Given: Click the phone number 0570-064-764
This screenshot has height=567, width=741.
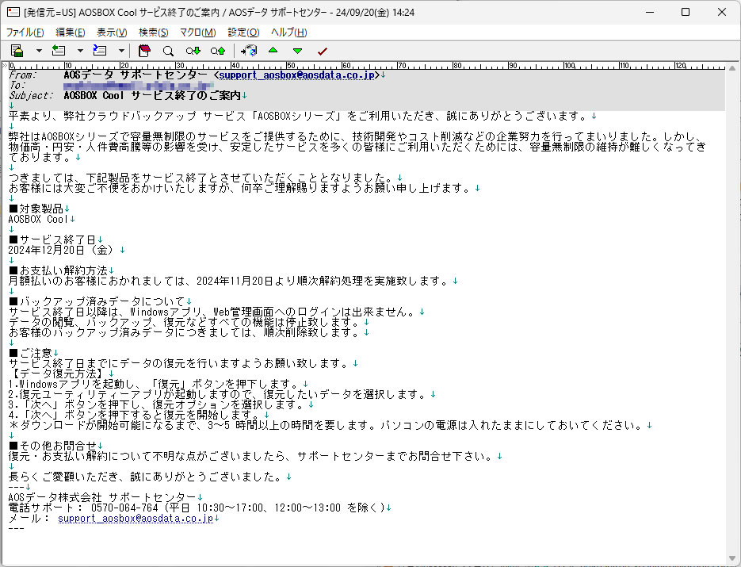Looking at the screenshot, I should coord(124,508).
